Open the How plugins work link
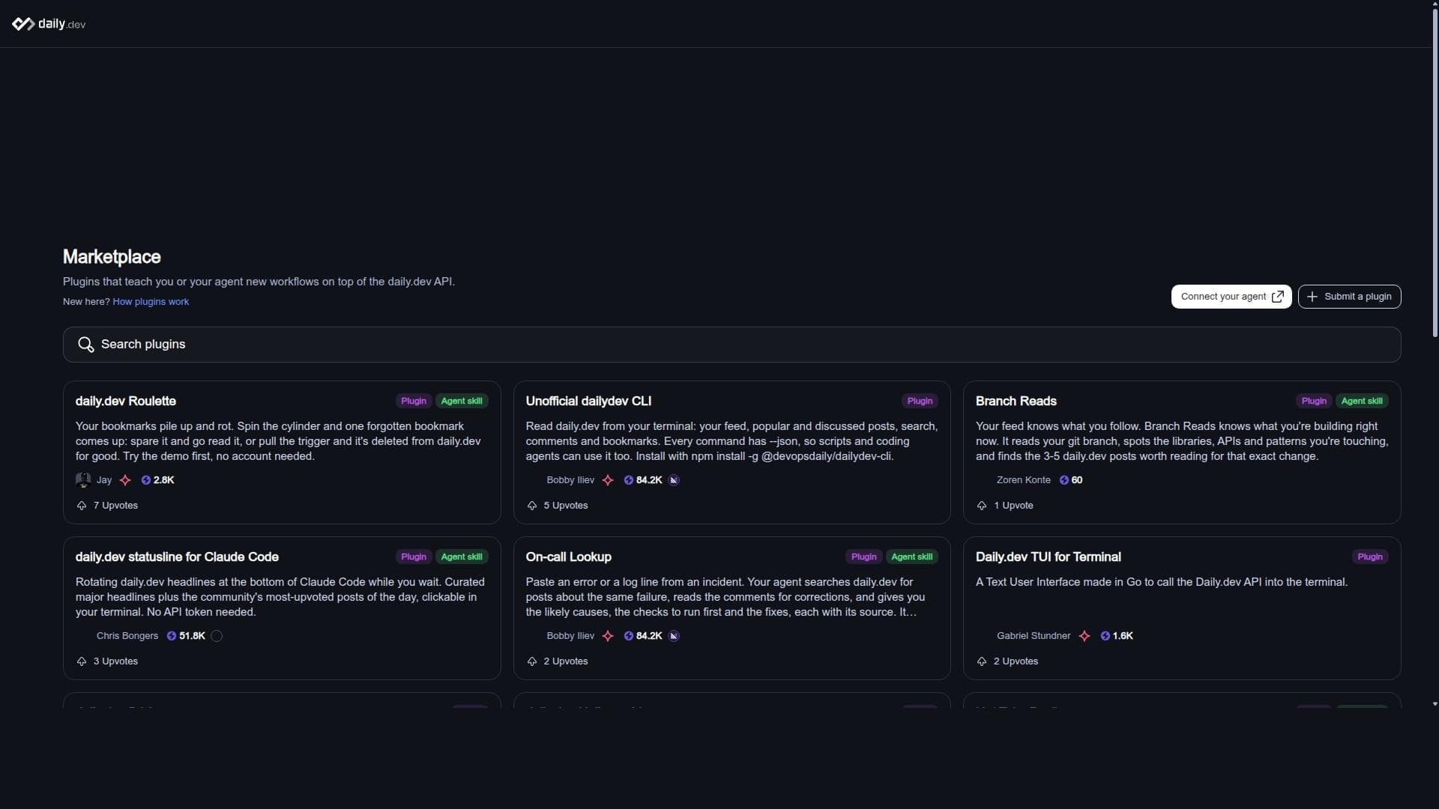This screenshot has width=1439, height=809. pos(151,302)
